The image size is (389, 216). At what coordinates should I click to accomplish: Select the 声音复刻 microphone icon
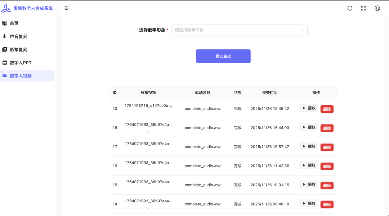pyautogui.click(x=4, y=36)
